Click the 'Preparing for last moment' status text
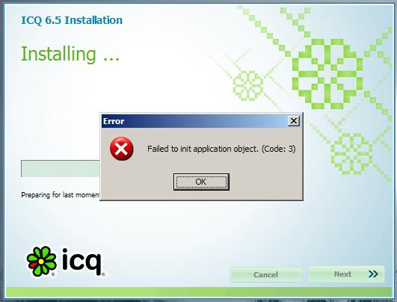This screenshot has width=397, height=302. [61, 195]
